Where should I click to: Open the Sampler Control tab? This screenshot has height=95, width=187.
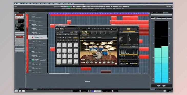pyautogui.click(x=41, y=89)
